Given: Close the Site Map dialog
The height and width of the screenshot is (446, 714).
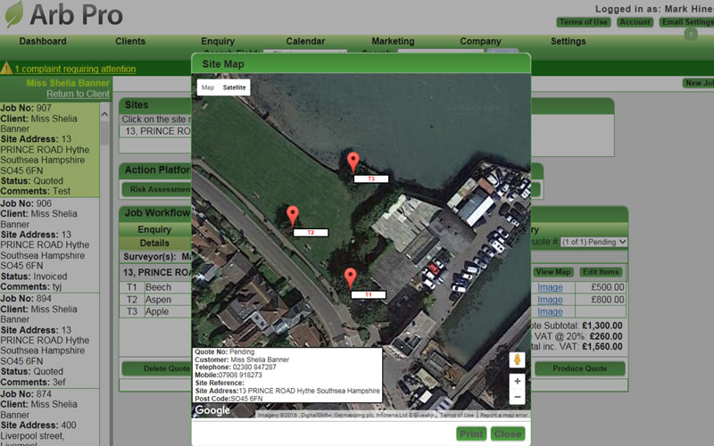Looking at the screenshot, I should tap(508, 434).
